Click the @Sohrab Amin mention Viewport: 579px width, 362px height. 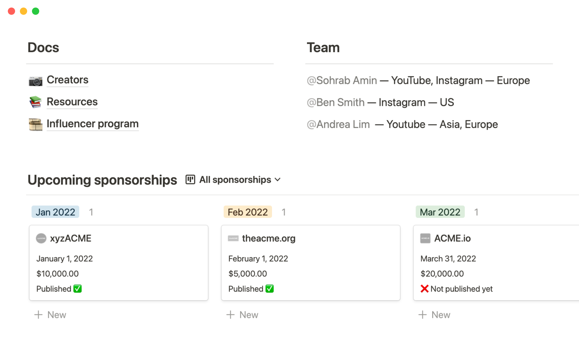pyautogui.click(x=342, y=81)
